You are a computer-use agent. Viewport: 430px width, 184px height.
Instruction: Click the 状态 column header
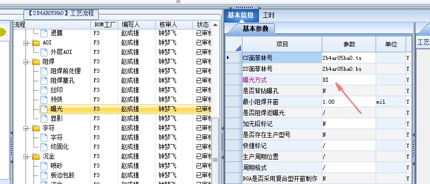(x=203, y=24)
